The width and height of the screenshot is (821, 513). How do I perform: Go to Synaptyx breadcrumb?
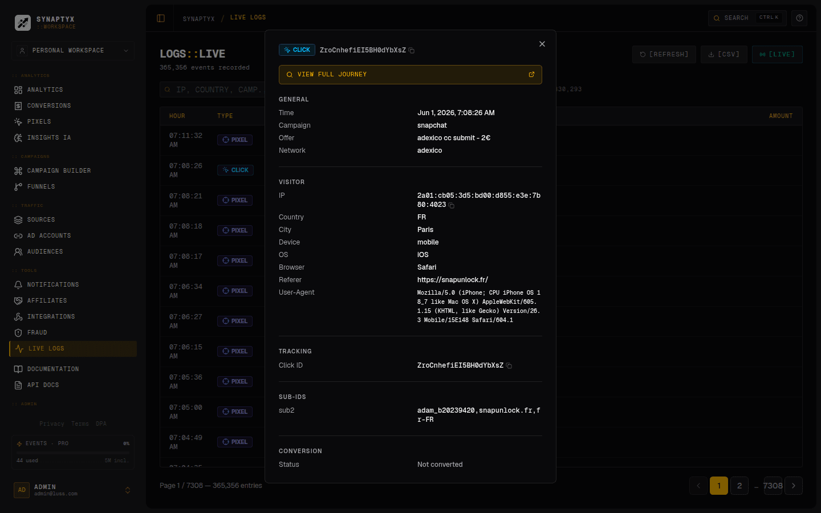pos(198,19)
